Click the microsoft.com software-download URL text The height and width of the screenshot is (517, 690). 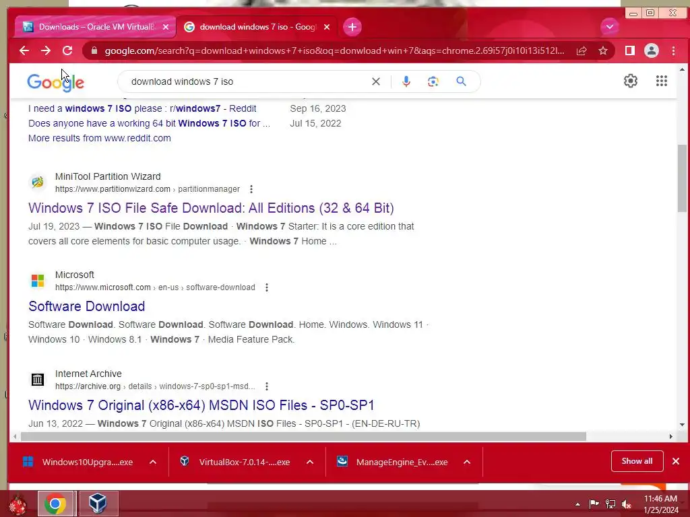pos(155,287)
